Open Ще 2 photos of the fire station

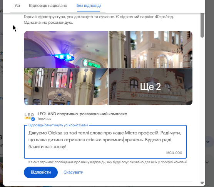click(150, 87)
